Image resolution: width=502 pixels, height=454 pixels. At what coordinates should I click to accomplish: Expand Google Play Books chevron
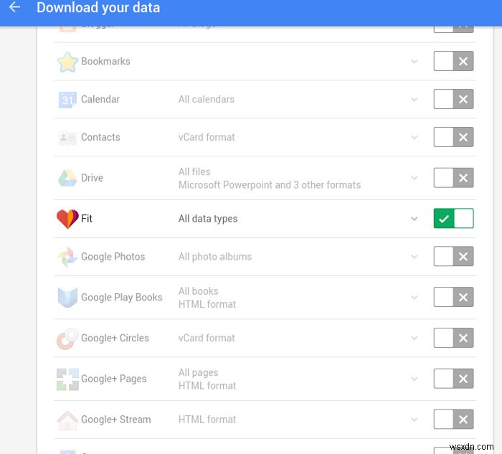(415, 298)
